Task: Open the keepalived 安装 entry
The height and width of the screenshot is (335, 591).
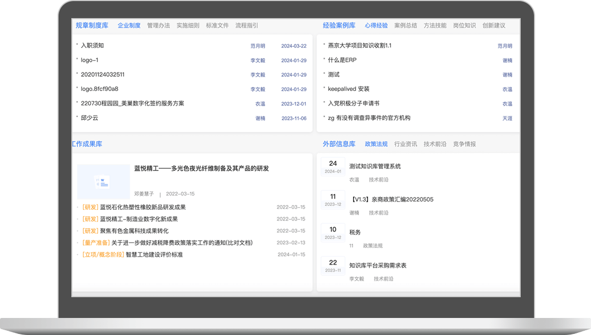Action: coord(348,89)
